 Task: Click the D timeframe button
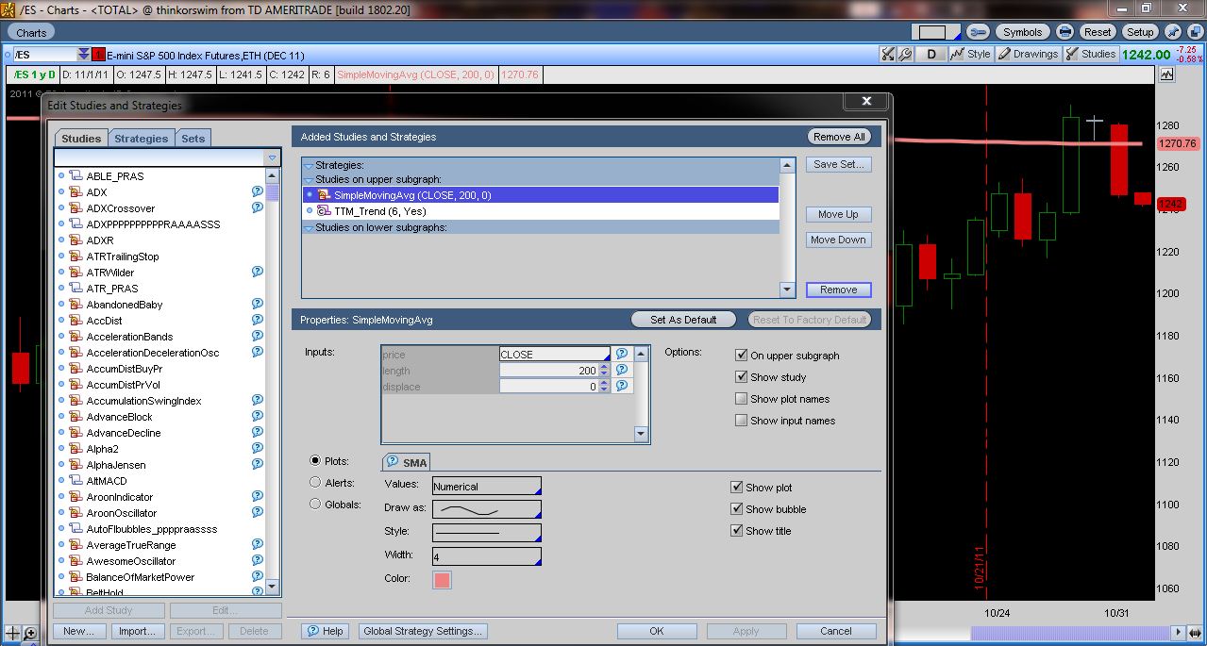pyautogui.click(x=931, y=54)
